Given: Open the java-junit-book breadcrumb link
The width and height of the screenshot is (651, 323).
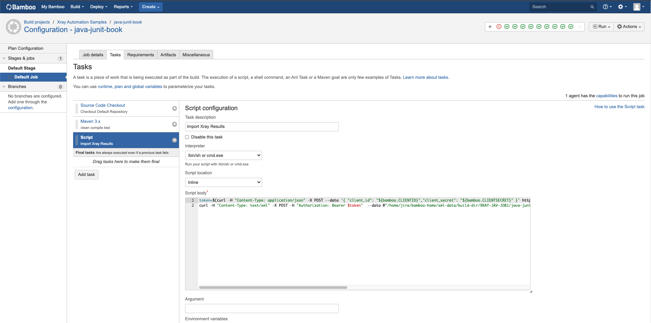Looking at the screenshot, I should pyautogui.click(x=128, y=22).
